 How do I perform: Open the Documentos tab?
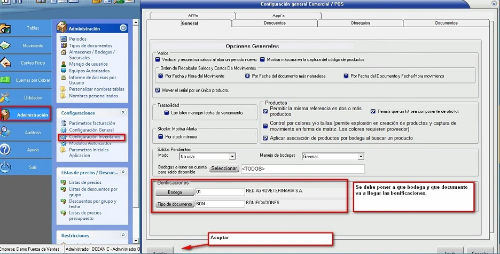point(446,24)
